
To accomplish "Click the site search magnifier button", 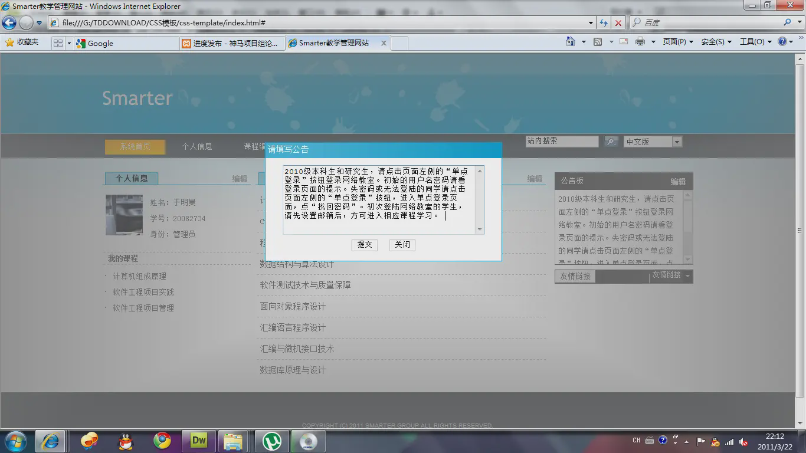I will (611, 142).
